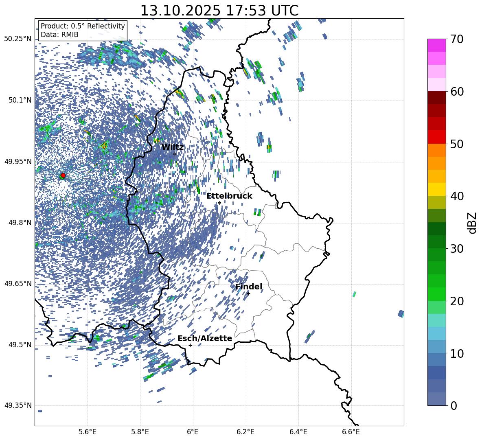Click the 6.2°E longitude label
Viewport: 482px width, 440px height.
tap(245, 432)
